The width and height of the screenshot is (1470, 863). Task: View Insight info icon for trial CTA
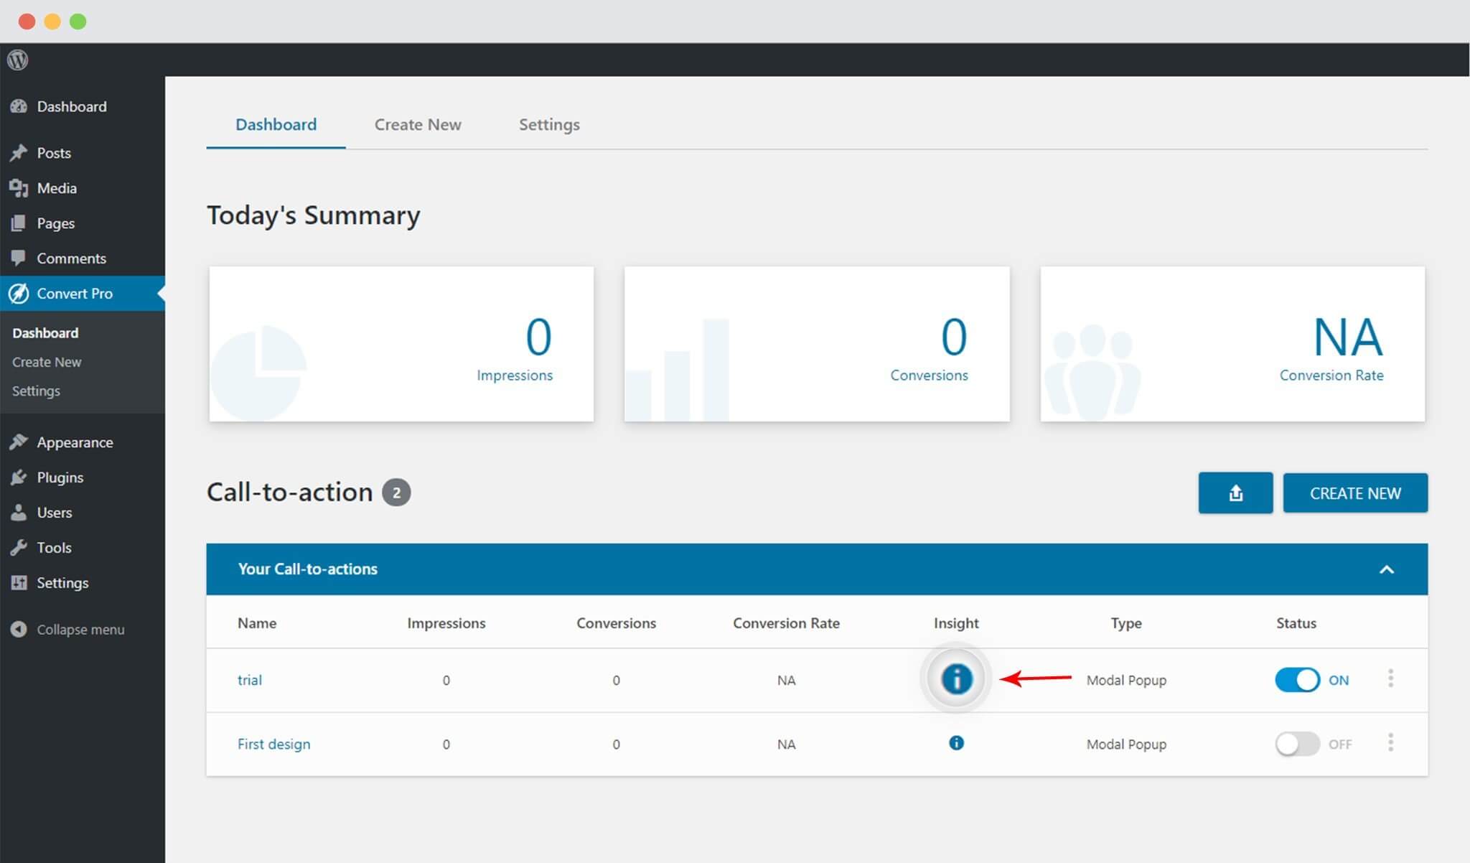point(956,679)
